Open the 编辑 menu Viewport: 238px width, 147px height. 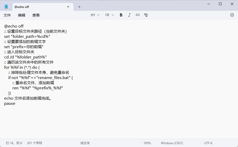[22, 15]
